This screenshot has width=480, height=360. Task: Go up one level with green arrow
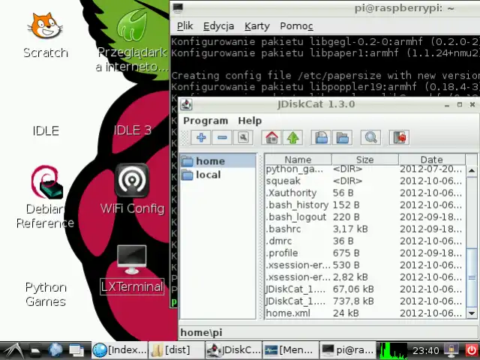[x=293, y=137]
